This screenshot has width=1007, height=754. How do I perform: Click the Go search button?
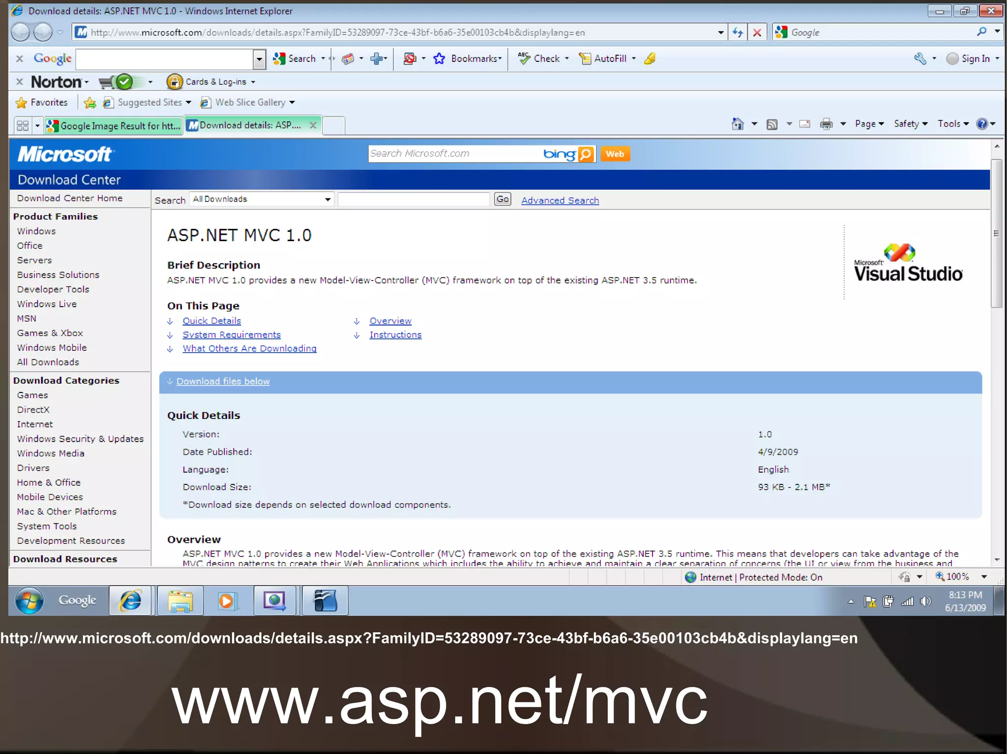pos(503,199)
